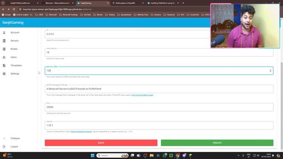
Task: Open the tab search dropdown arrow
Action: point(3,3)
